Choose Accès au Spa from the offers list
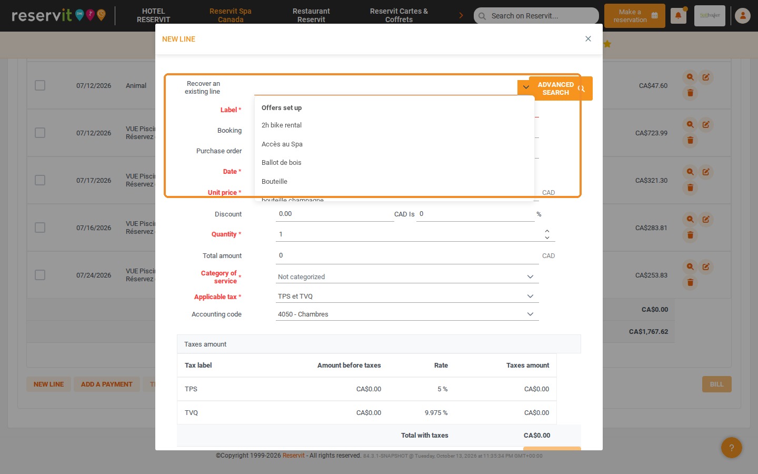Image resolution: width=758 pixels, height=474 pixels. [394, 144]
